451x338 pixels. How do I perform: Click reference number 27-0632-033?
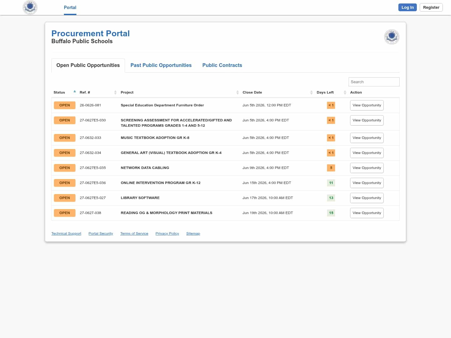pos(91,138)
